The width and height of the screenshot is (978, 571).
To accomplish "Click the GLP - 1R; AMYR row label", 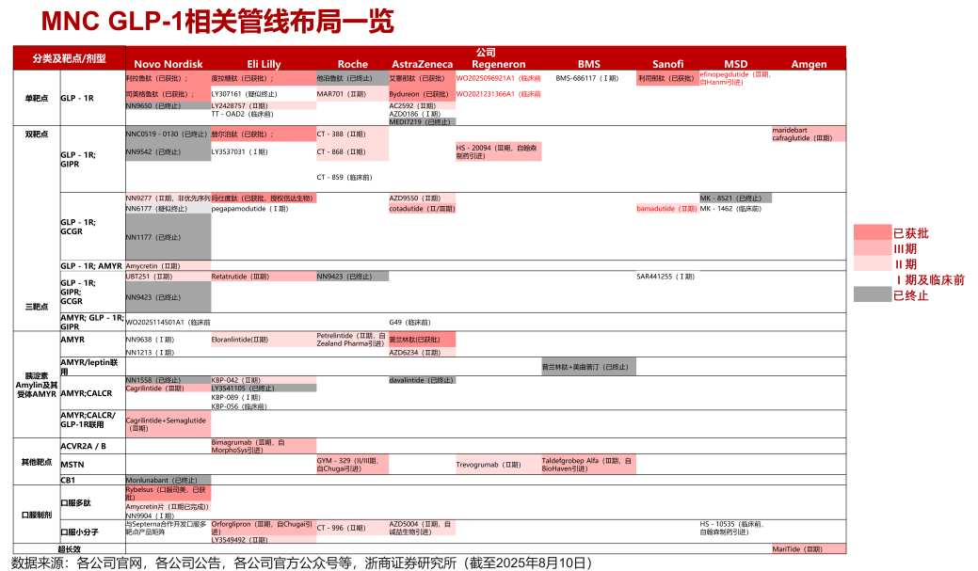I will (x=91, y=265).
